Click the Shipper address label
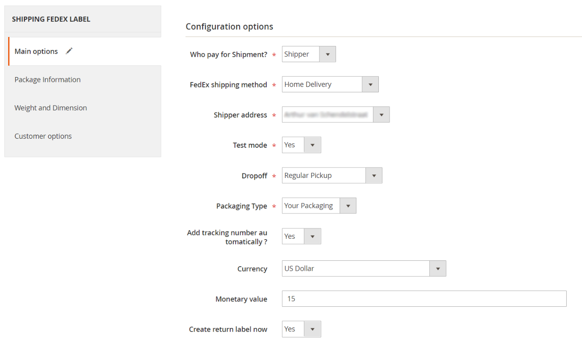 (x=241, y=115)
